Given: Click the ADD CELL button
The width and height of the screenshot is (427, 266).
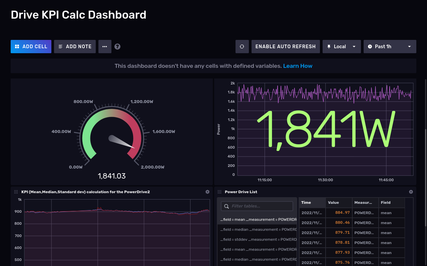Looking at the screenshot, I should point(31,46).
